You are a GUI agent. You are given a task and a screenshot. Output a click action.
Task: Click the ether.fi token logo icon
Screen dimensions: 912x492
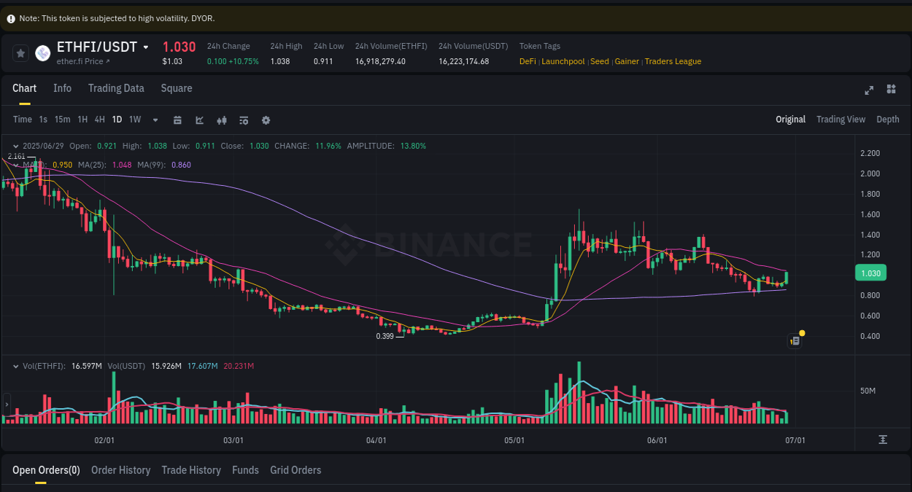tap(43, 53)
